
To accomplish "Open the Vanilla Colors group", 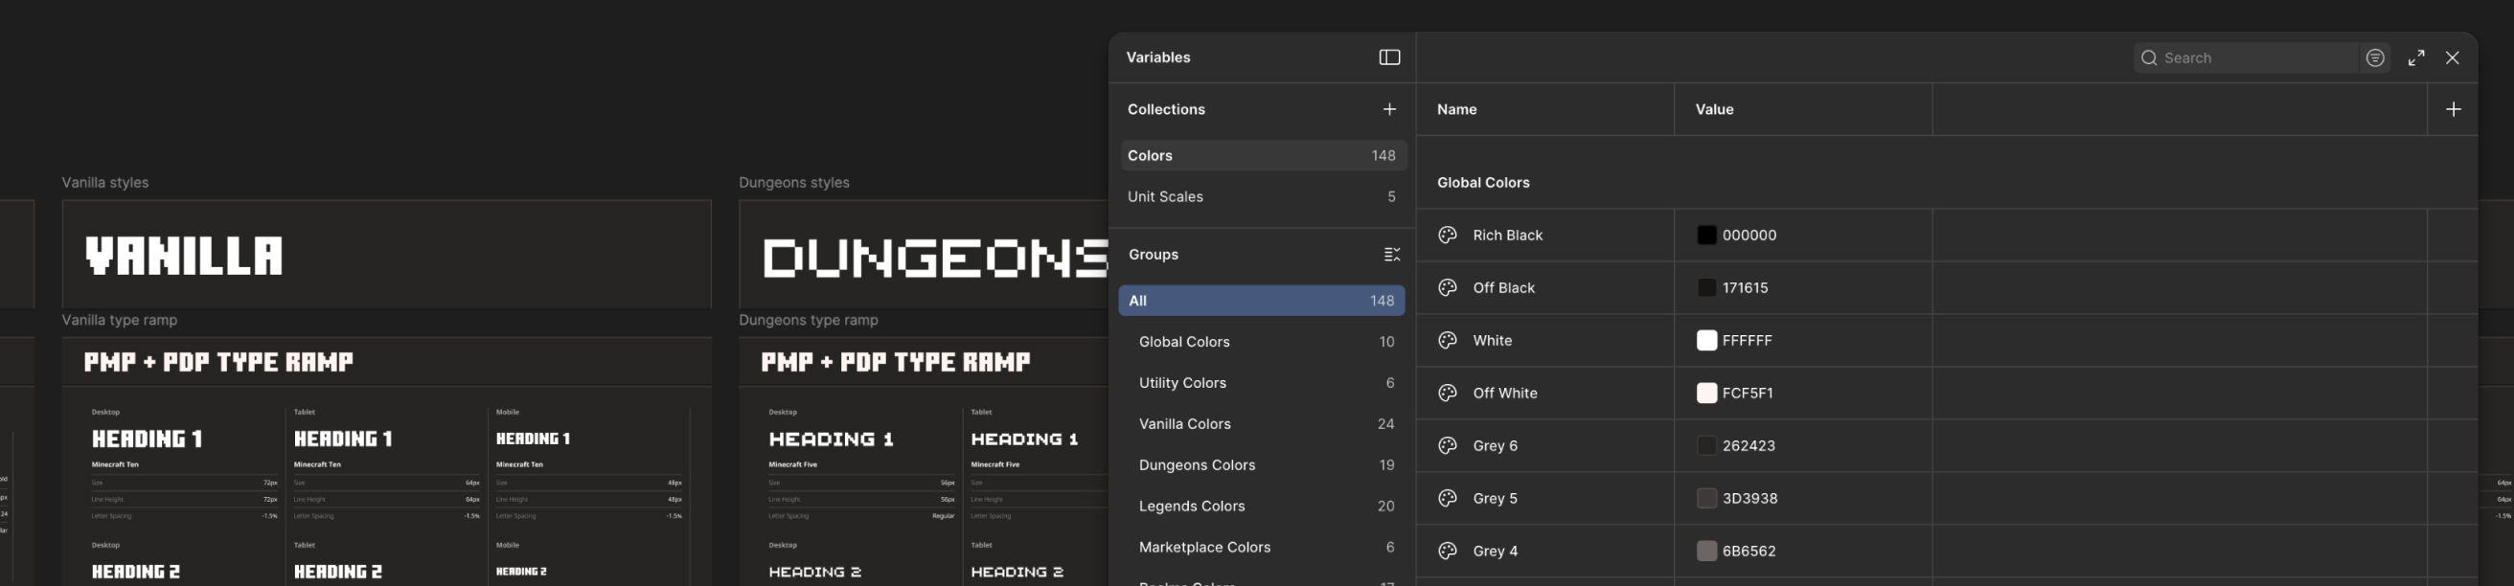I will tap(1262, 423).
